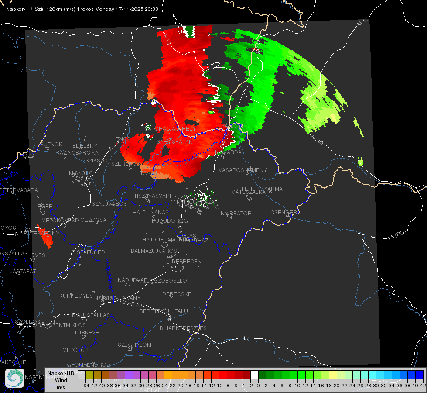Viewport: 427px width, 393px height.
Task: Click the CSENGER town label
Action: (284, 213)
